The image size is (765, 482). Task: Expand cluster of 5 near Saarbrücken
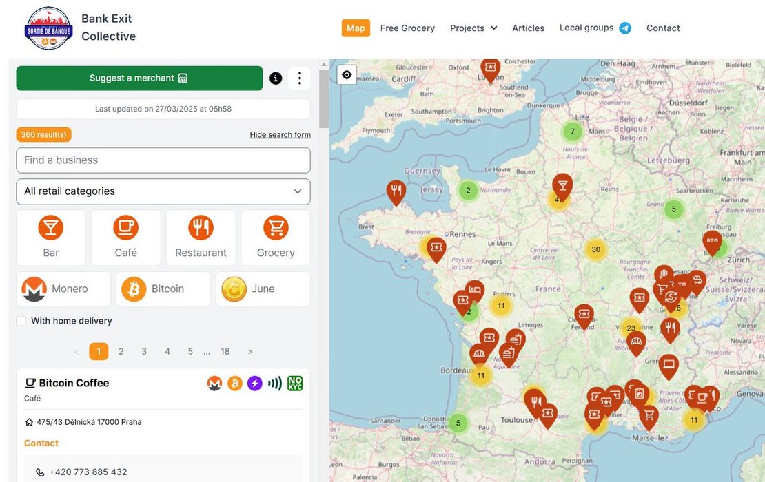674,209
